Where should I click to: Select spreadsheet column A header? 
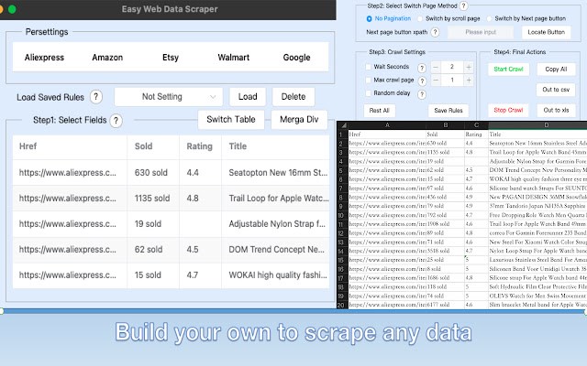tap(387, 125)
